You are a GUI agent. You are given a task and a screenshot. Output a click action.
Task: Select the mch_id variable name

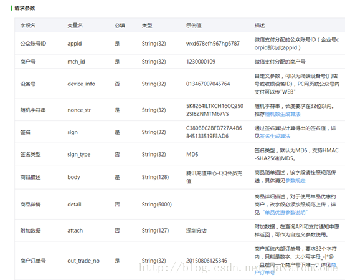point(76,62)
